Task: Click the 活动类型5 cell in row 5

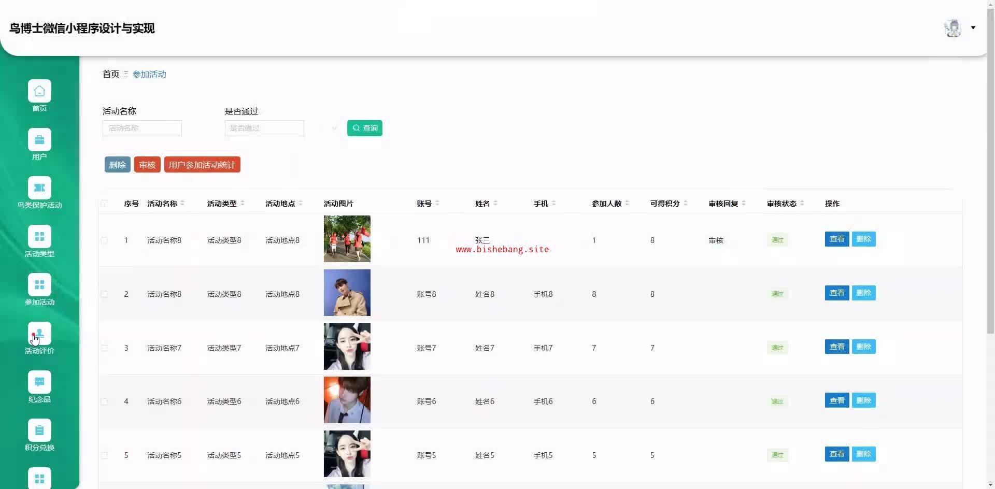Action: 224,455
